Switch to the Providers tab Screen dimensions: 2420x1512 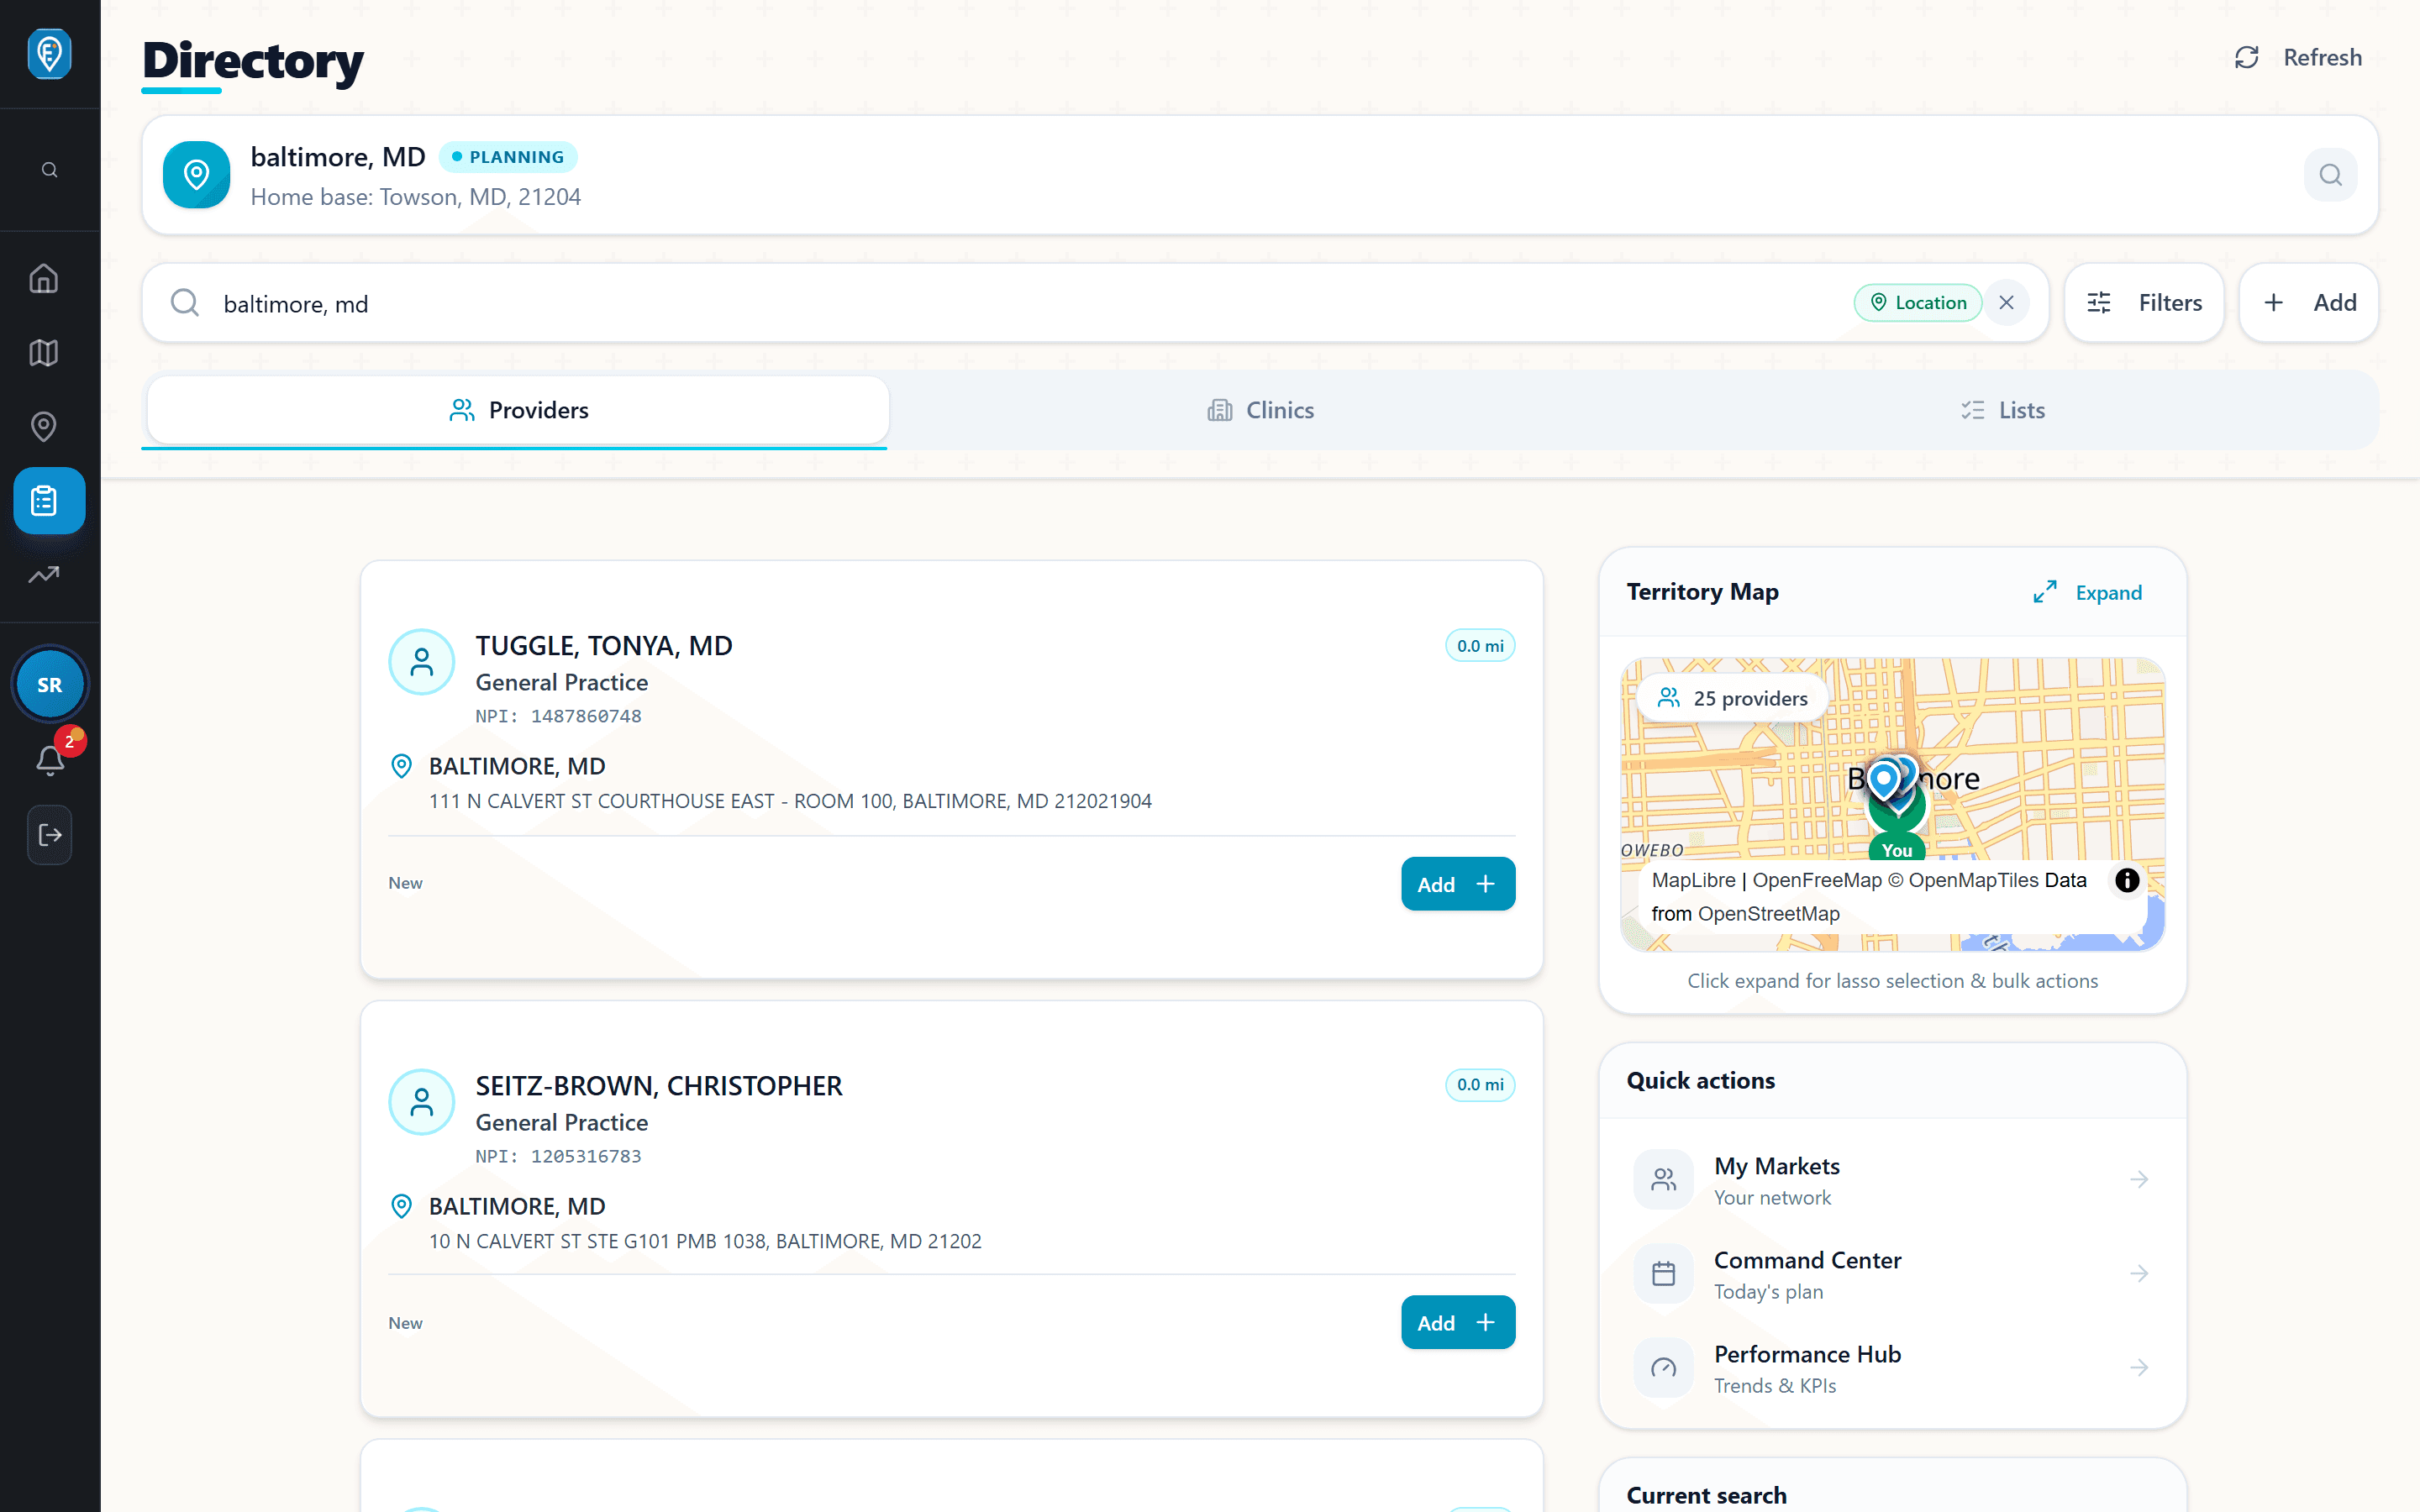[518, 410]
